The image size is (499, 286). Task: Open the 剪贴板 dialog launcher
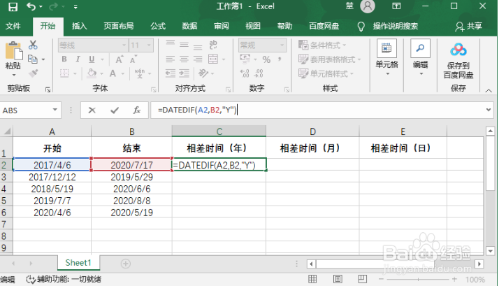48,90
